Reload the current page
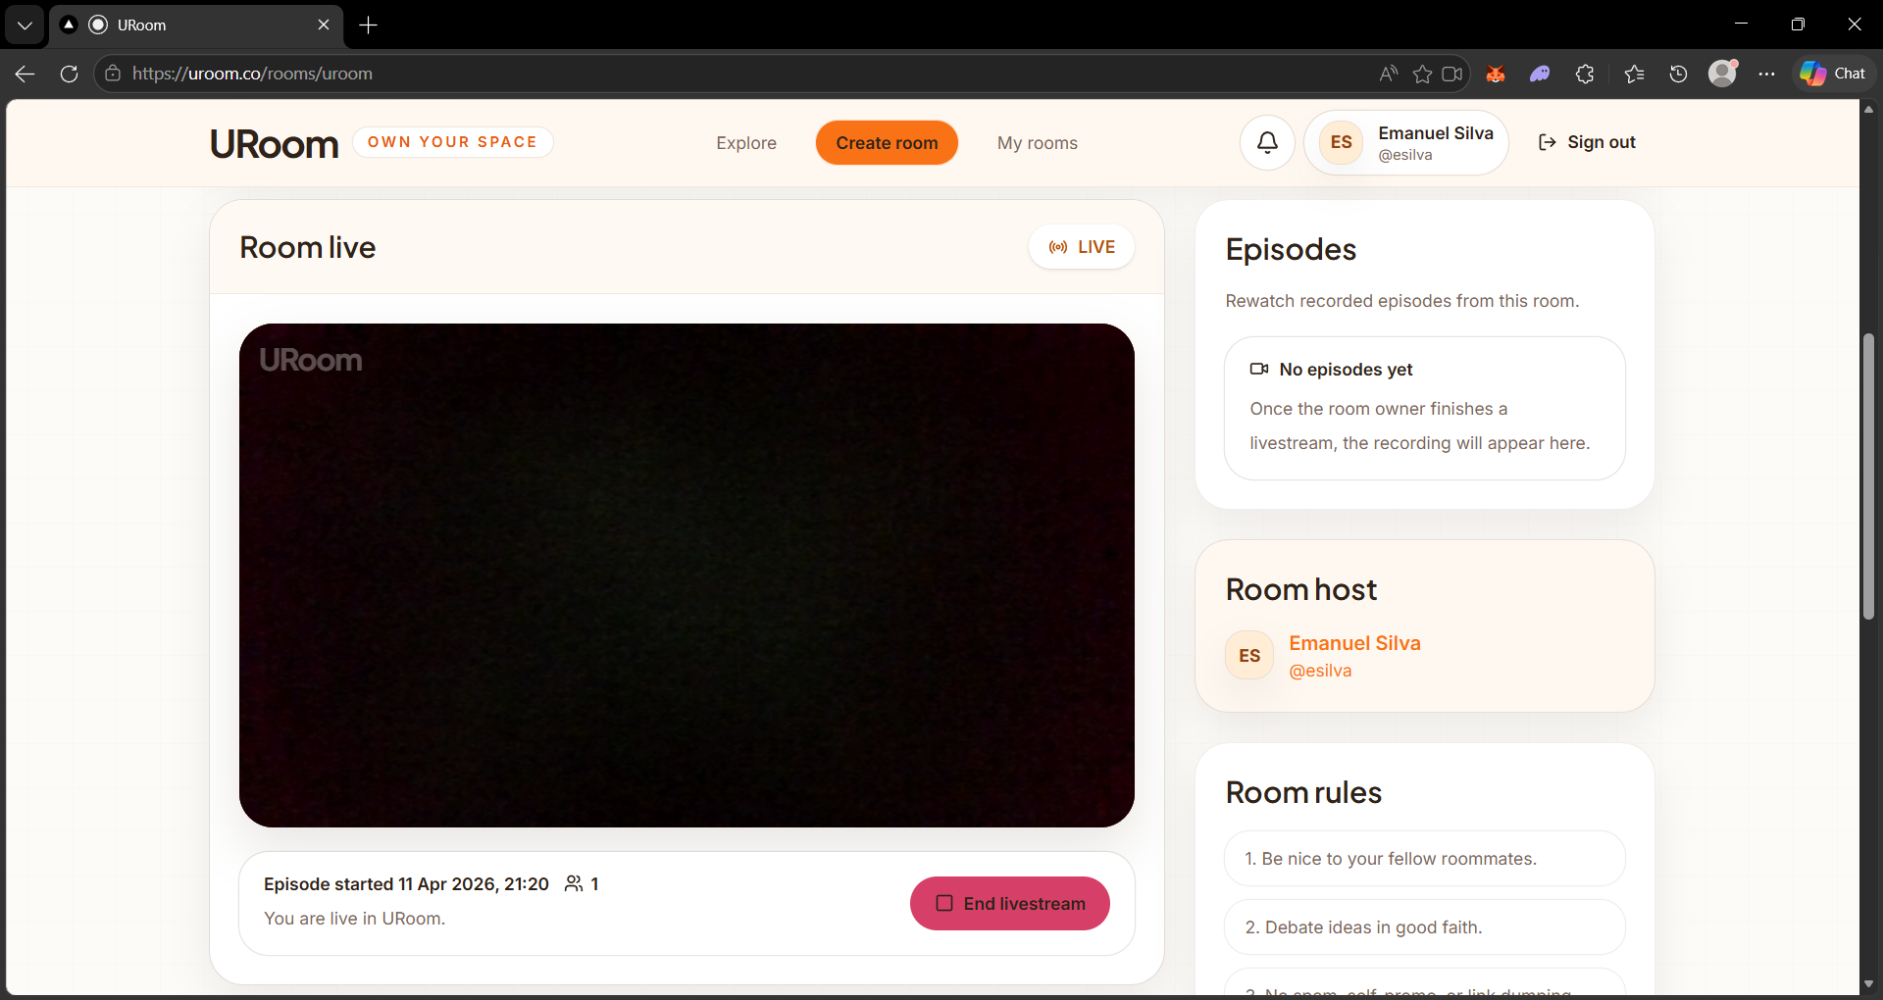The image size is (1883, 1000). pos(69,74)
